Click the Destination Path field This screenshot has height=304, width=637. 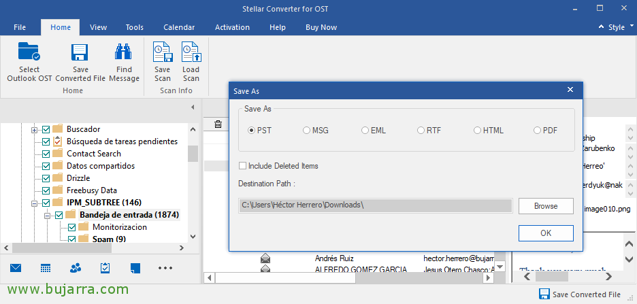point(376,205)
